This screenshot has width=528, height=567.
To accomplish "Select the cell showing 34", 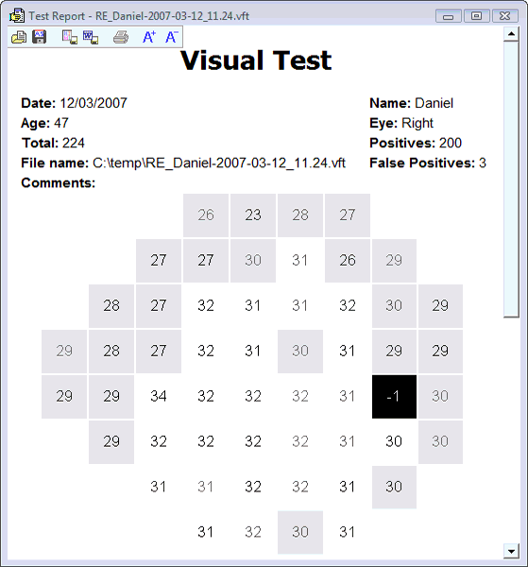I will [x=159, y=396].
